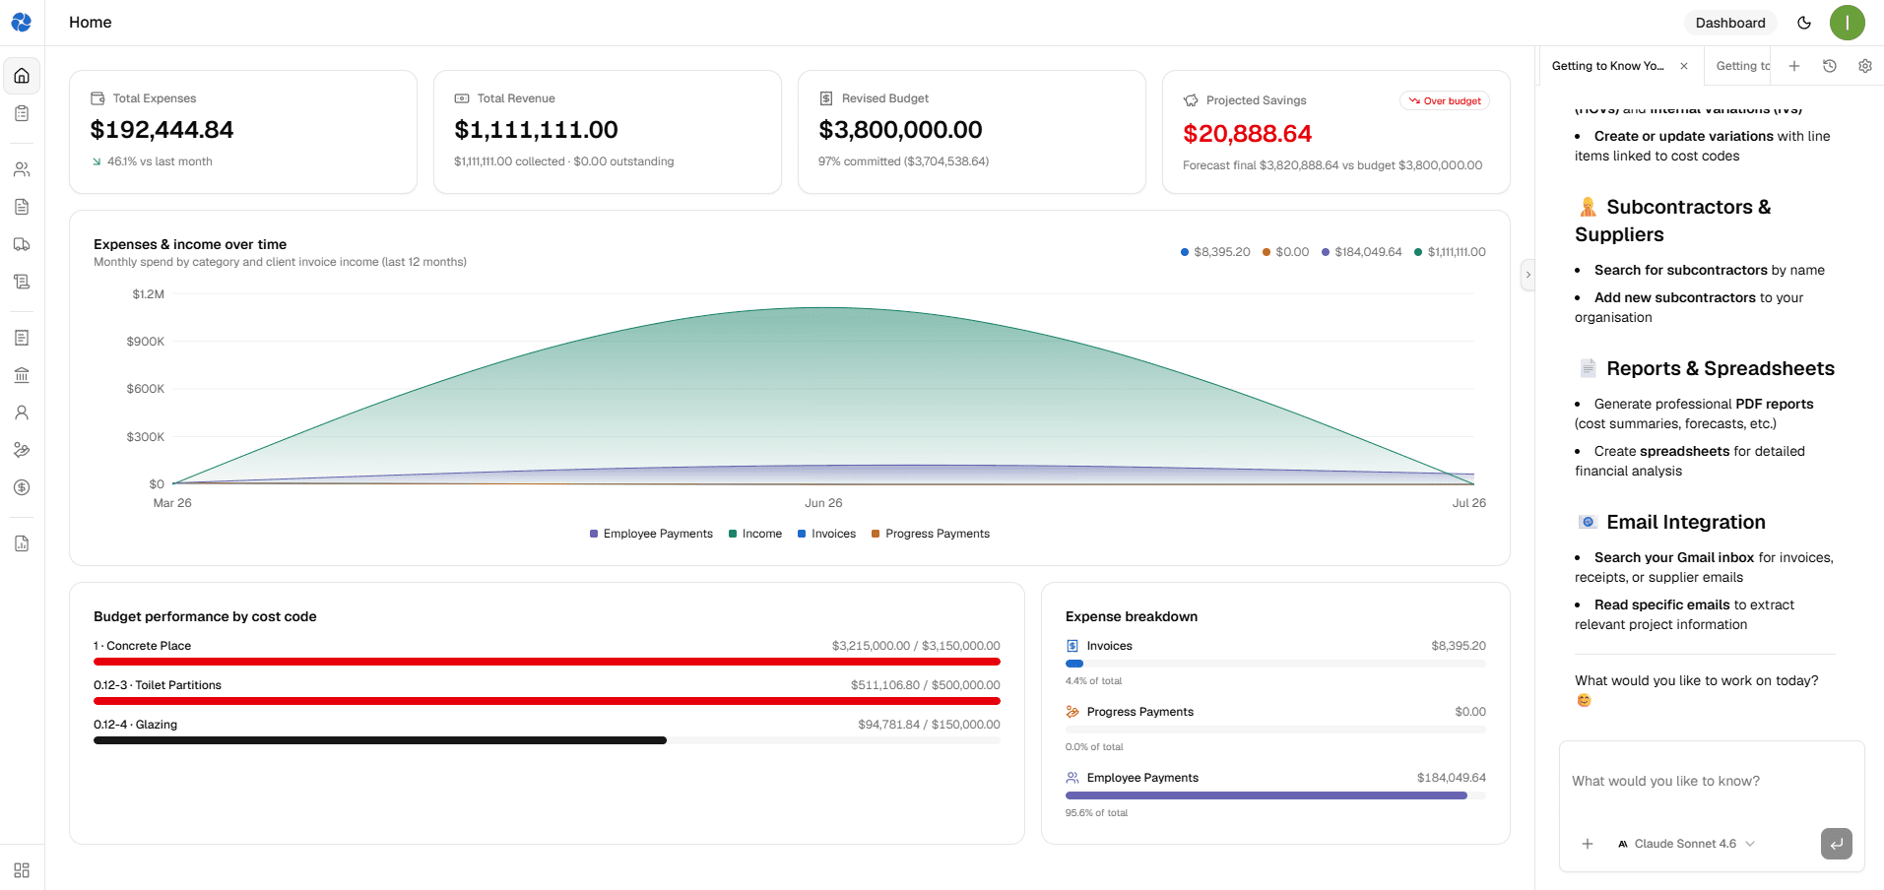Click the Toilet Partitions budget progress bar
1884x890 pixels.
coord(547,701)
